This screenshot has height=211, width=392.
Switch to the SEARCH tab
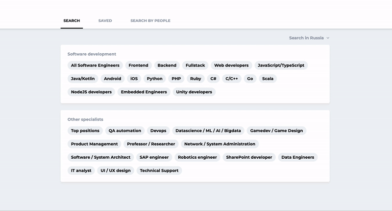click(72, 21)
